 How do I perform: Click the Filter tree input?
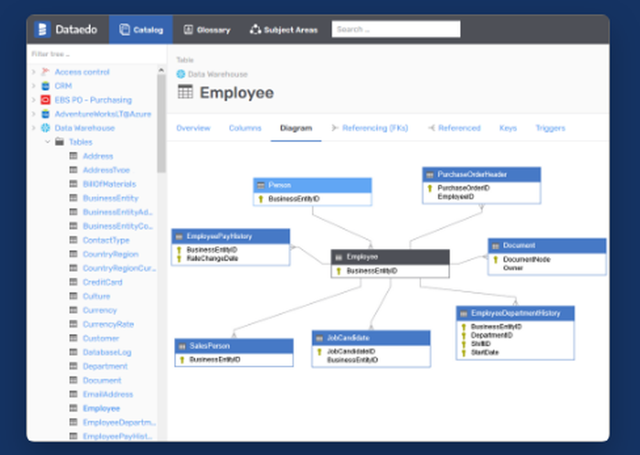[x=97, y=54]
